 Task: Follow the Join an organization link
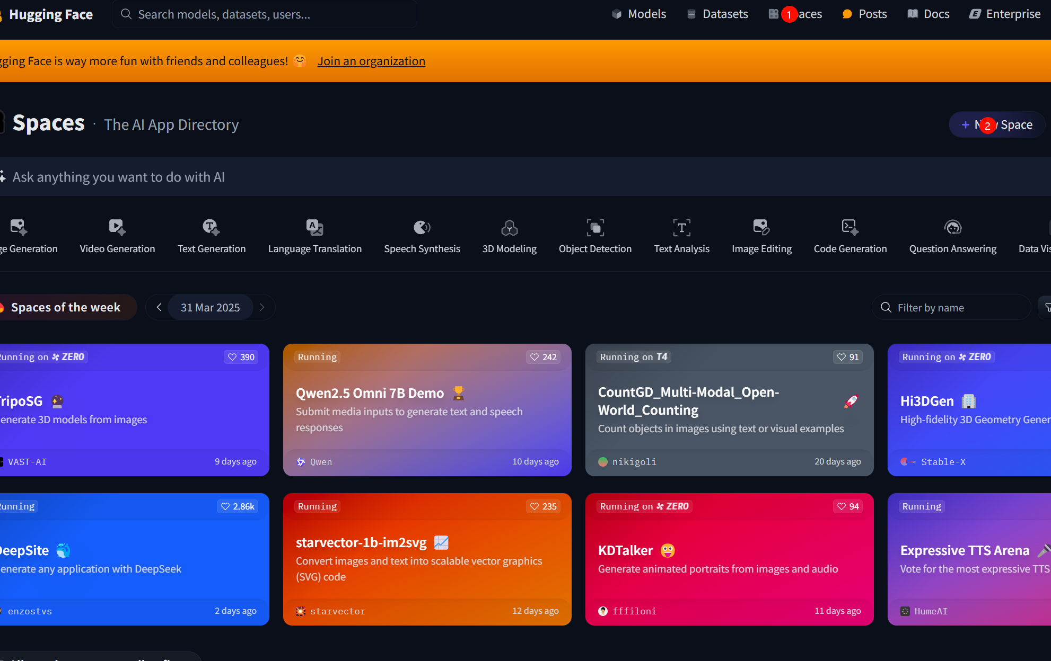pos(371,61)
